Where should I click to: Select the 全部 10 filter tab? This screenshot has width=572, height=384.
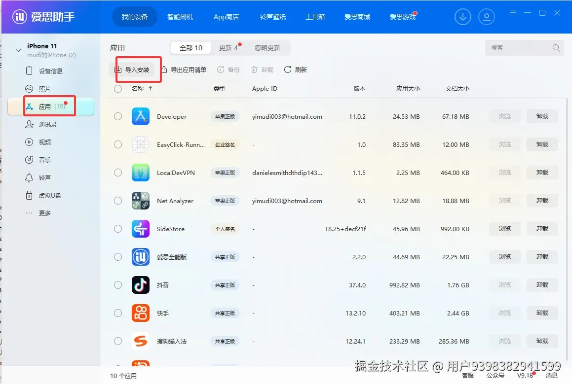(191, 48)
